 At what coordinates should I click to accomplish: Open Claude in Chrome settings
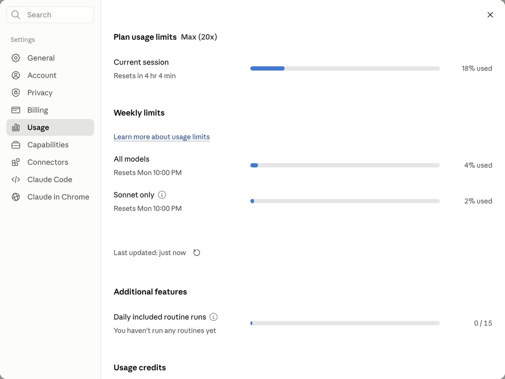click(50, 197)
